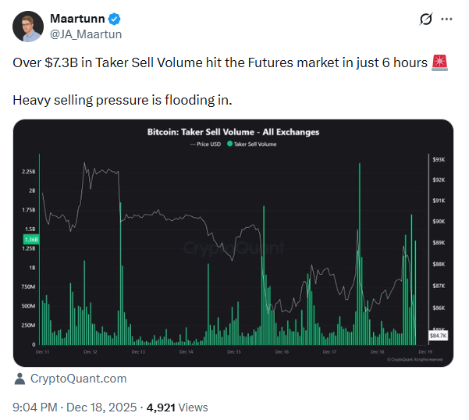Image resolution: width=469 pixels, height=420 pixels.
Task: Open the Maartunn display name
Action: [x=76, y=20]
